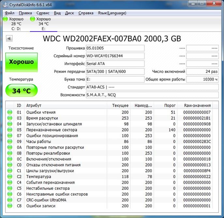The height and width of the screenshot is (218, 224).
Task: Click the 34 °C temperature button
Action: pos(22,90)
